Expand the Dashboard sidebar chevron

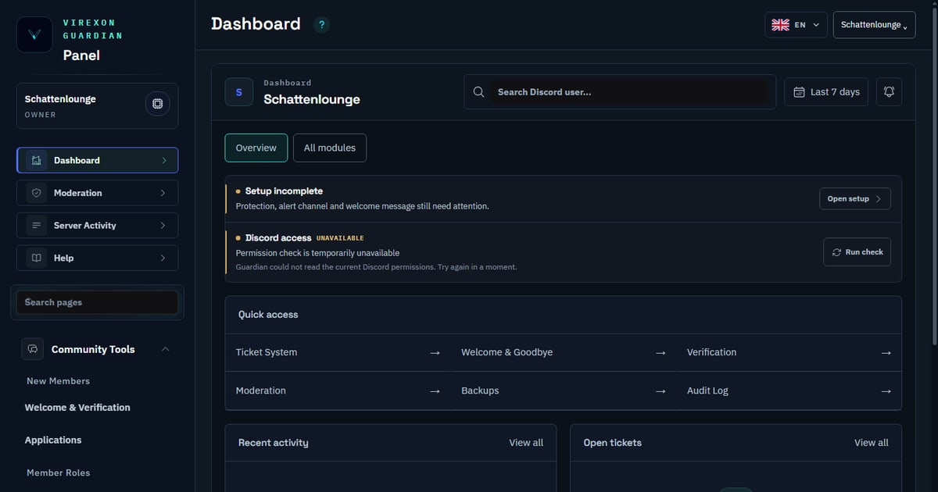pyautogui.click(x=163, y=160)
